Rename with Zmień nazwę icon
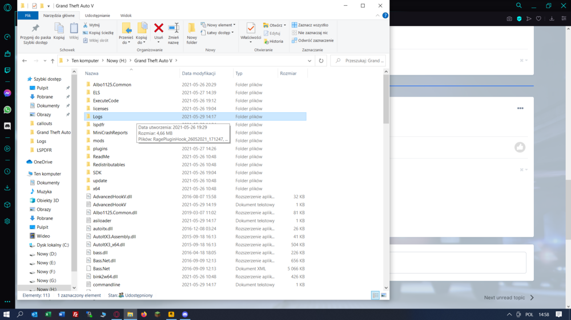Image resolution: width=571 pixels, height=320 pixels. (174, 34)
